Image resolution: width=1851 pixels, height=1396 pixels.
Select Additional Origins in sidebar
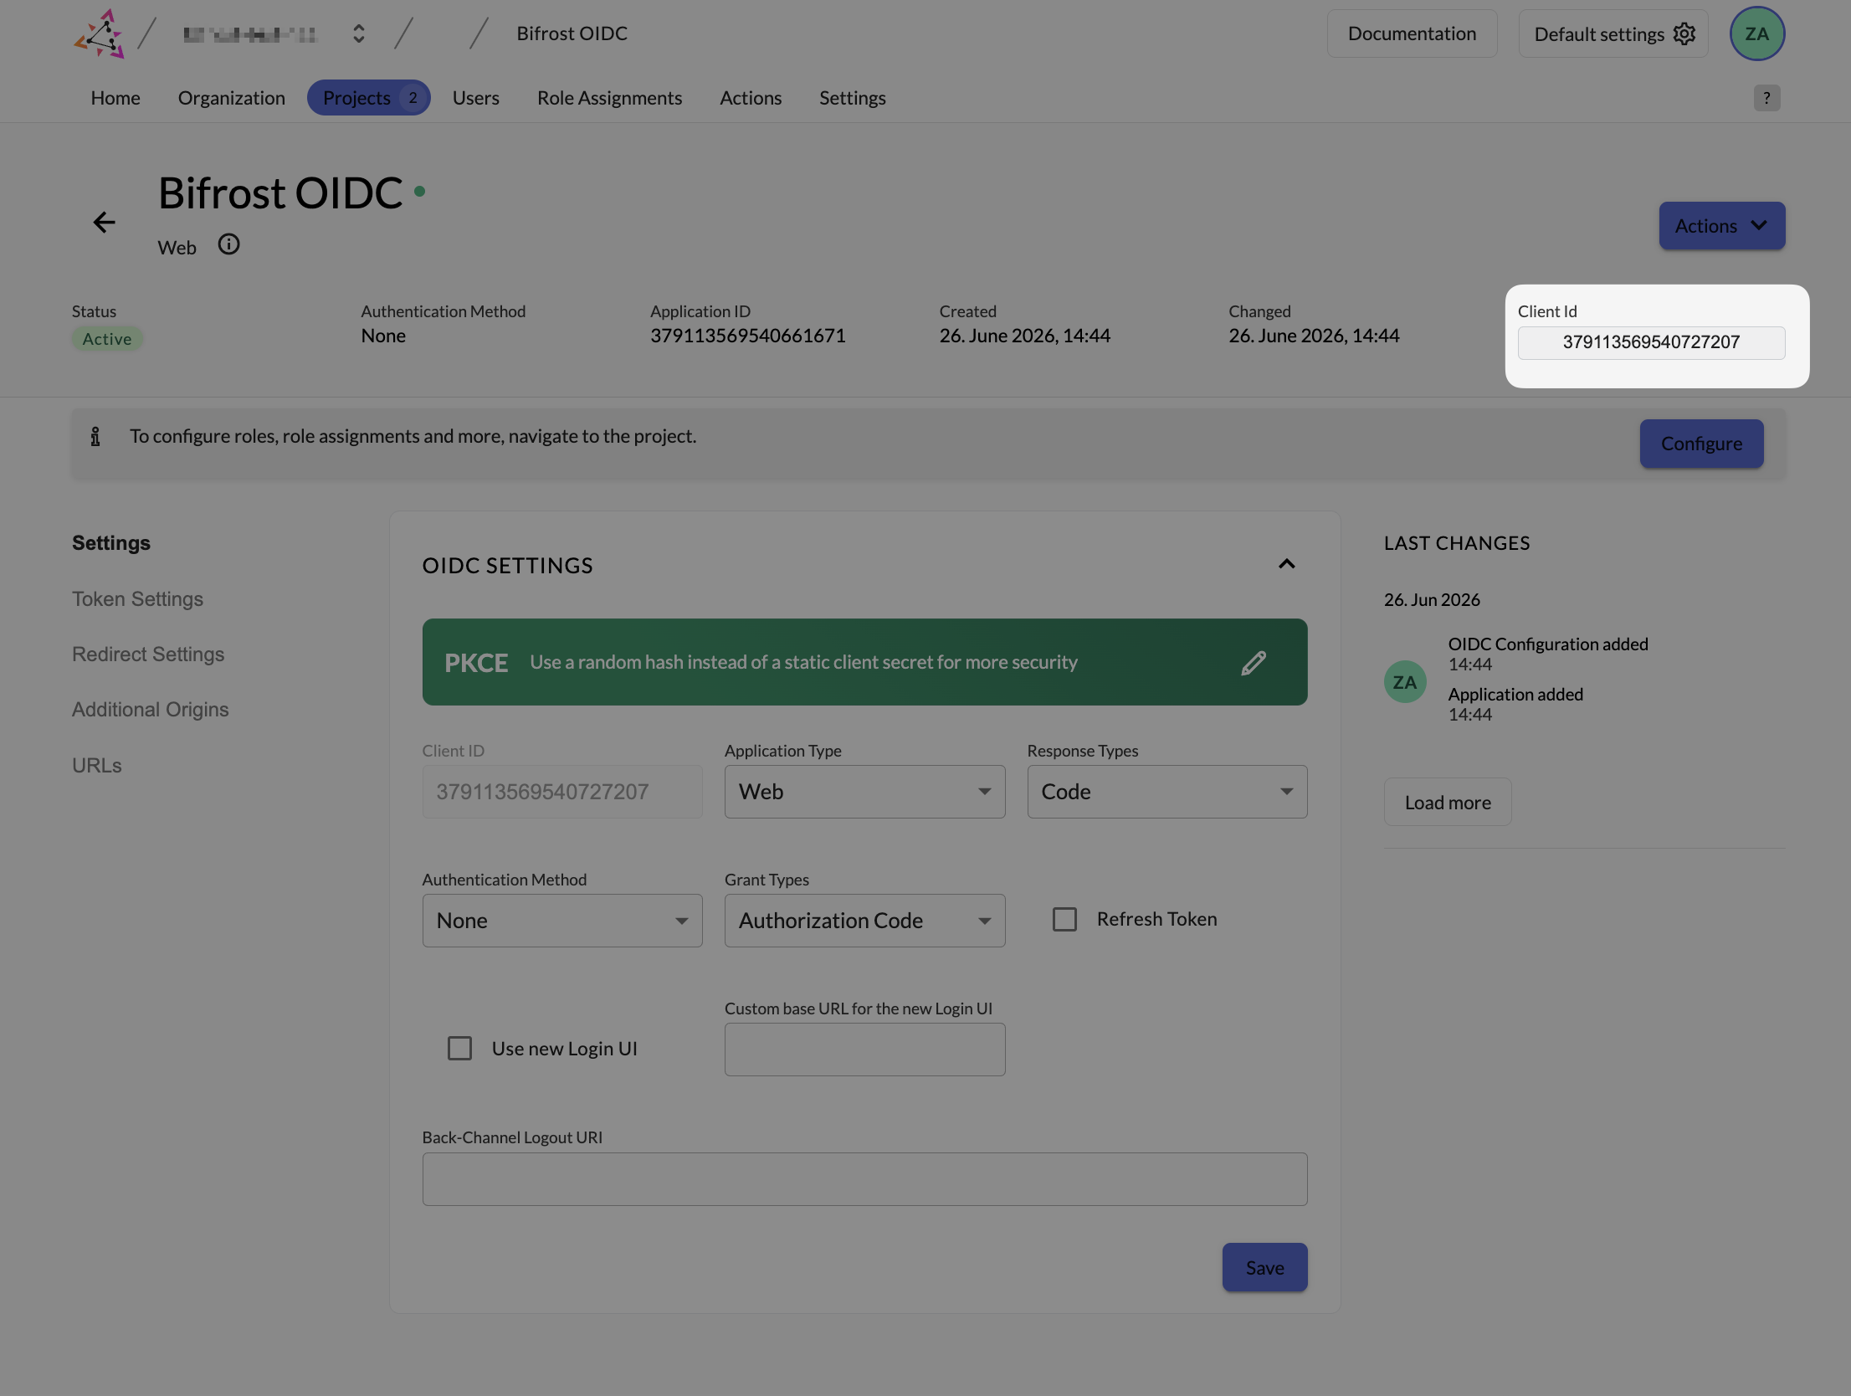150,710
